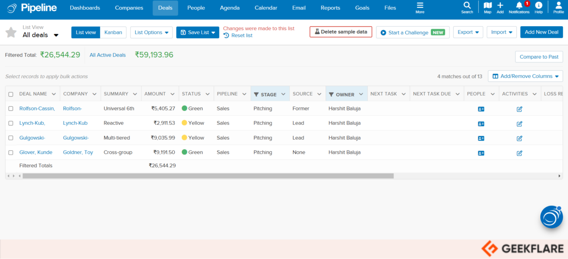Click the Add plus icon

pos(500,8)
